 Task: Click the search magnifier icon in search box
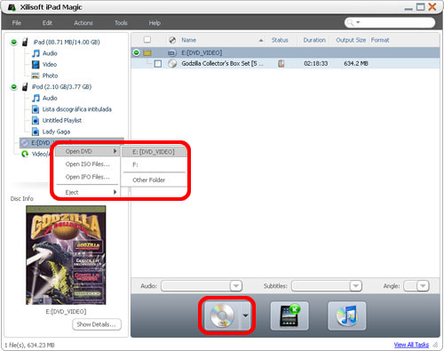(x=350, y=23)
